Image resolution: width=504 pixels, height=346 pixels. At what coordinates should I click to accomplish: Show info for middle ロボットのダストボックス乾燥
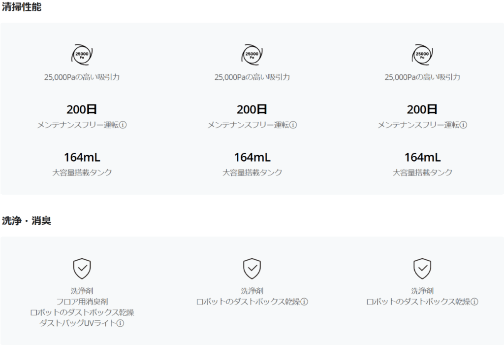pos(304,302)
